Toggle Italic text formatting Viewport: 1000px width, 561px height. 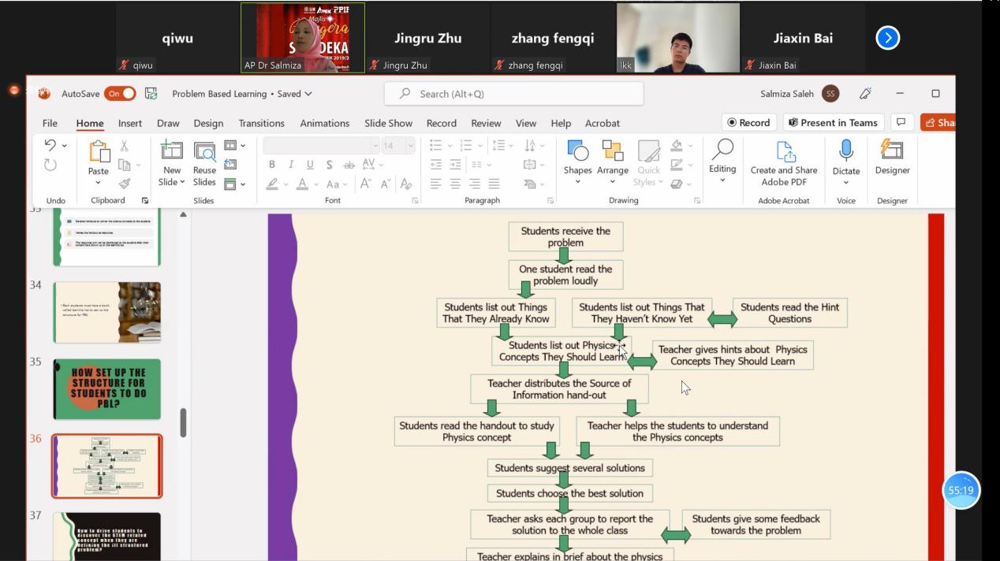pos(291,165)
